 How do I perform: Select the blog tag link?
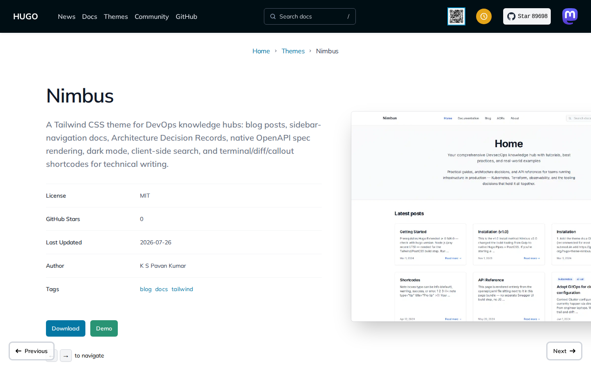click(146, 289)
